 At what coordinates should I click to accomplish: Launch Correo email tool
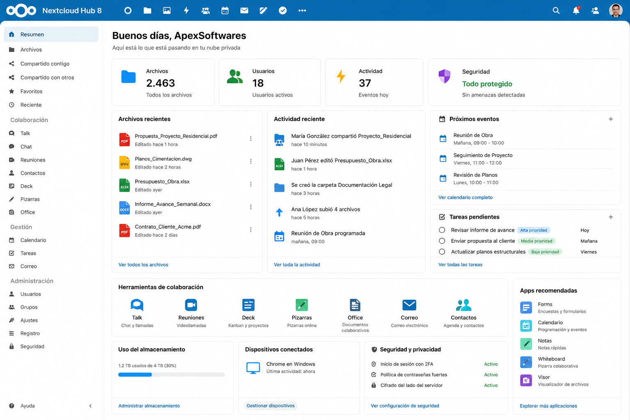click(409, 313)
